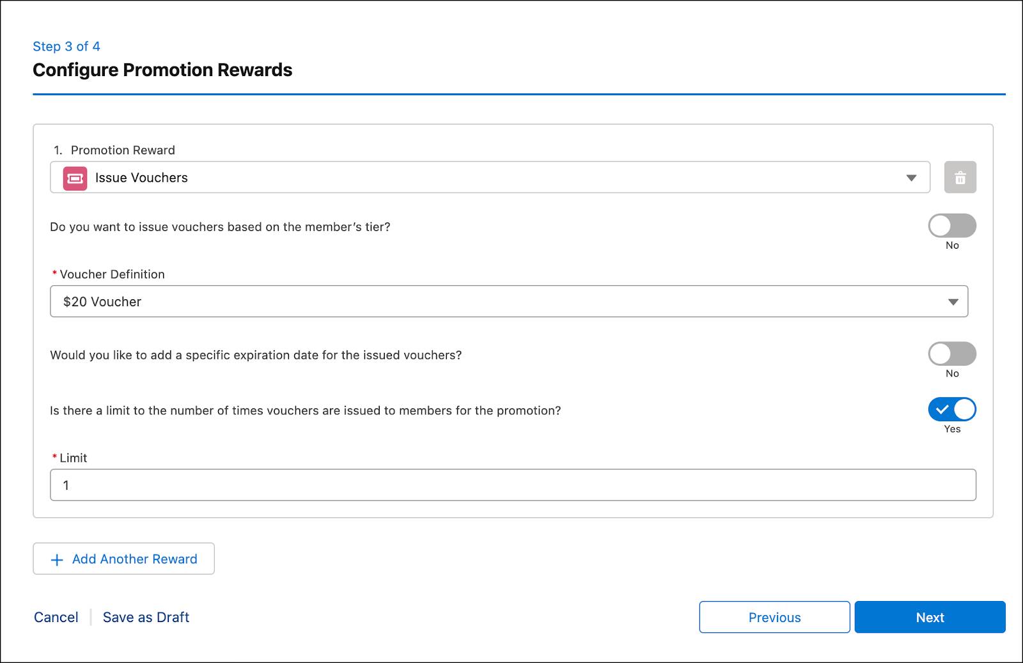Disable the voucher issuance limit toggle
This screenshot has width=1023, height=663.
point(952,409)
